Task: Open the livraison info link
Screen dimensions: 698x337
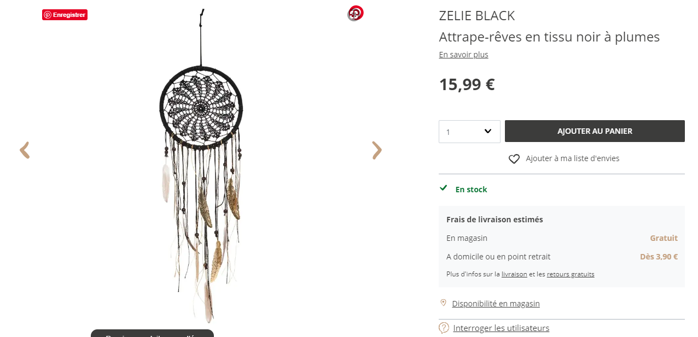Action: (514, 274)
